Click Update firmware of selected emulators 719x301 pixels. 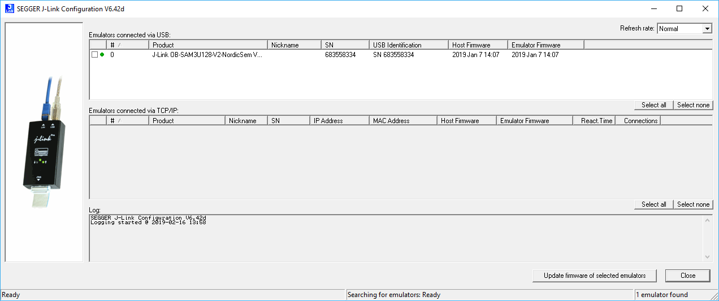[595, 276]
